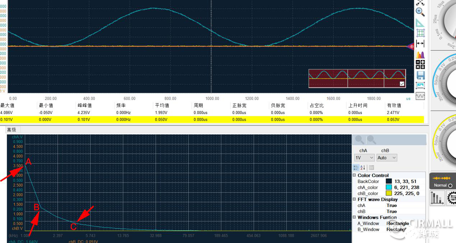Sort the property grid alphabetically
The image size is (456, 243).
[x=363, y=168]
